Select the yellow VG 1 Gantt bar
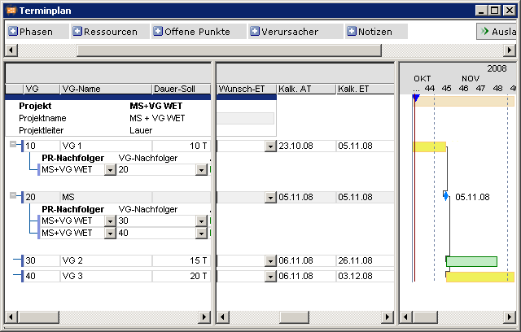The height and width of the screenshot is (332, 521). pyautogui.click(x=429, y=146)
